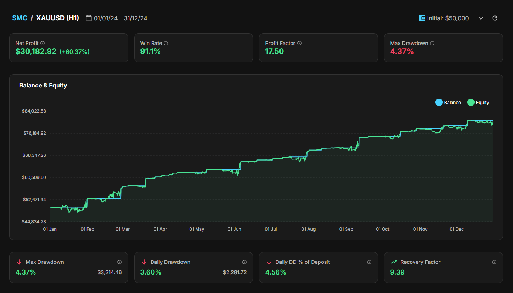
Task: Click the blue wallet icon beside Initial balance
Action: [422, 18]
